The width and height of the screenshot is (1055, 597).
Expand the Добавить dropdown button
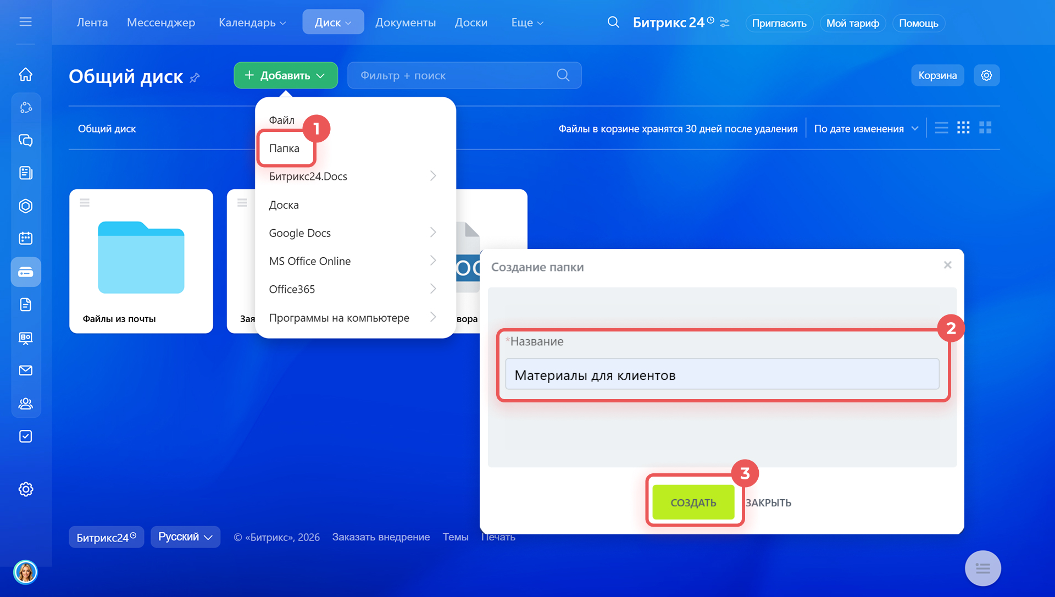coord(285,75)
